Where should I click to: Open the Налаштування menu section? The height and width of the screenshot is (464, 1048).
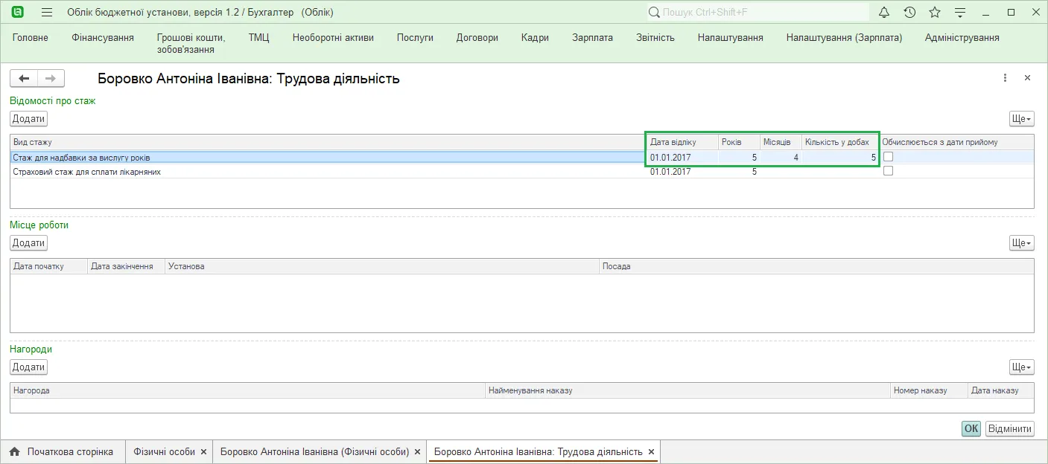pos(730,38)
